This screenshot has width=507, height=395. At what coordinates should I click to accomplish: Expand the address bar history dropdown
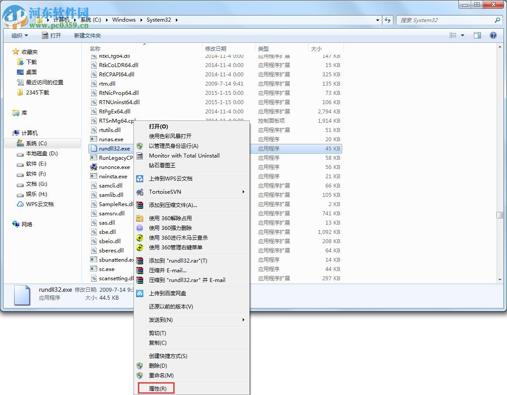coord(377,20)
